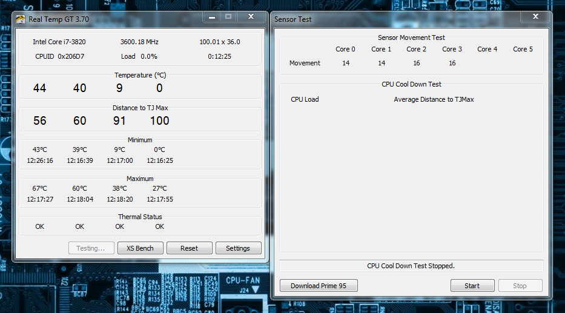Open Real Temp Settings
The height and width of the screenshot is (313, 565).
(238, 248)
